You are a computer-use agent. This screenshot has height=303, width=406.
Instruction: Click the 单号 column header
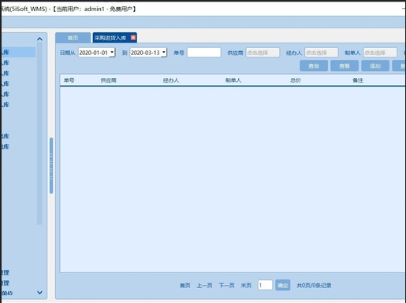point(69,80)
